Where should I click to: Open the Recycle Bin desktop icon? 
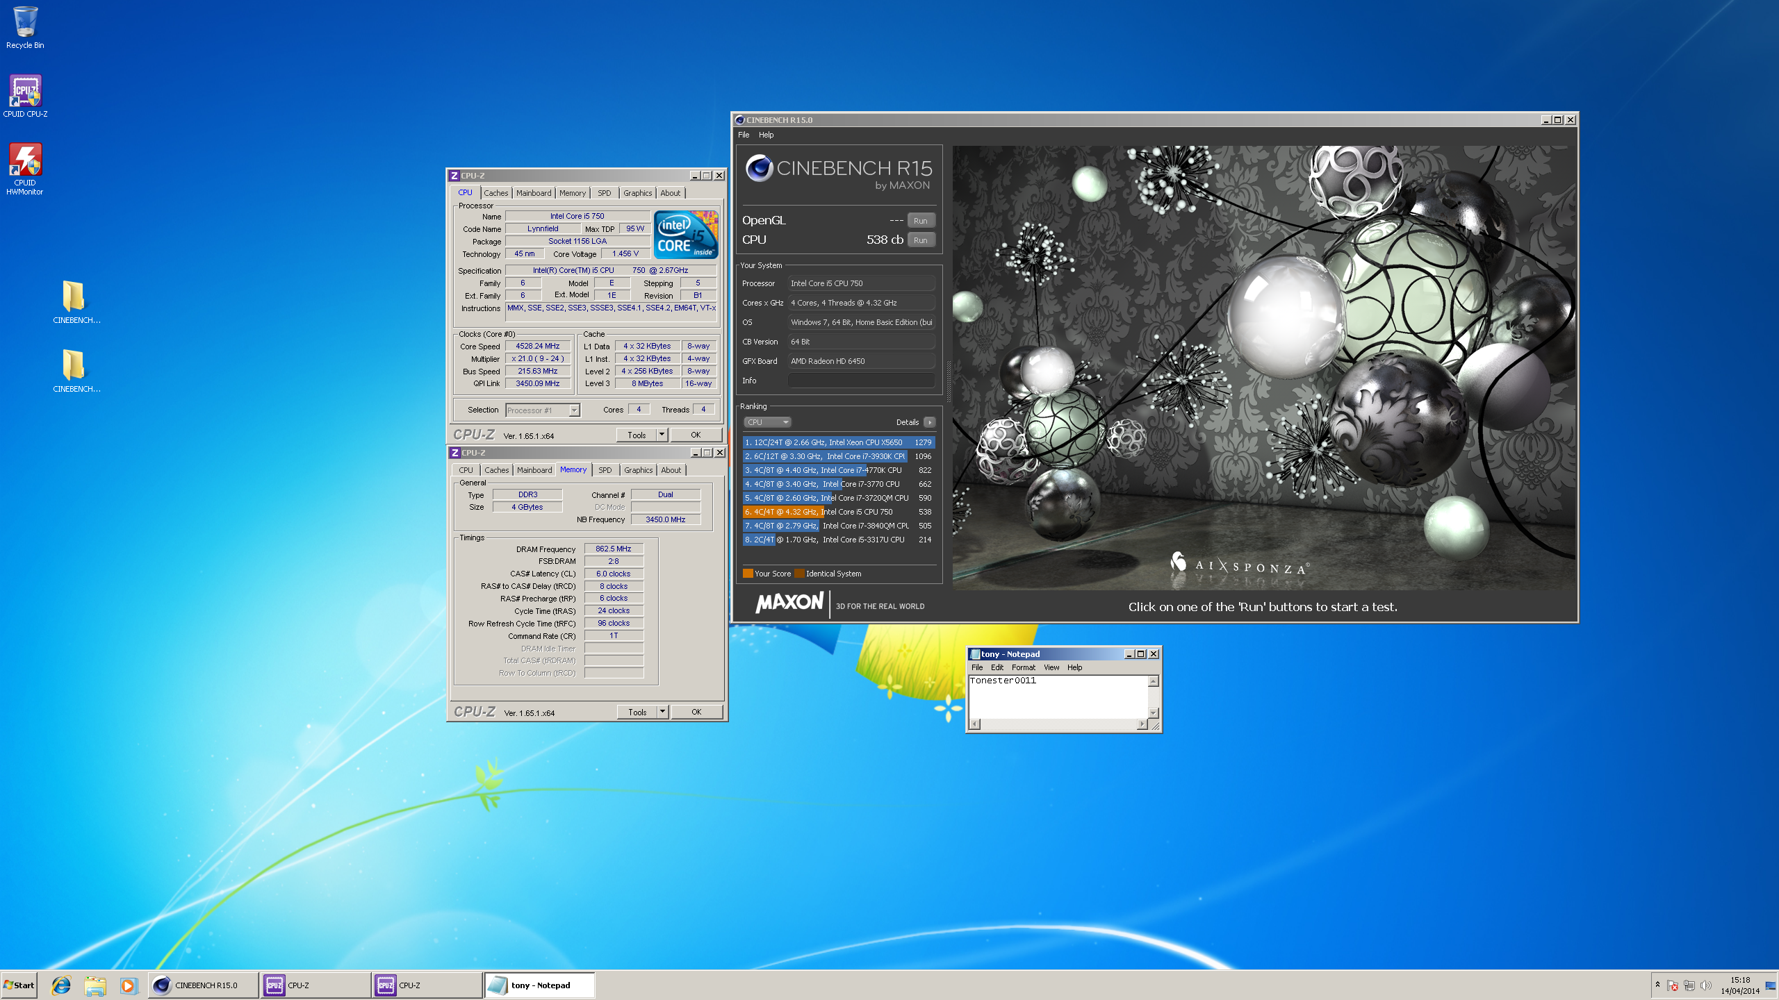(x=25, y=28)
